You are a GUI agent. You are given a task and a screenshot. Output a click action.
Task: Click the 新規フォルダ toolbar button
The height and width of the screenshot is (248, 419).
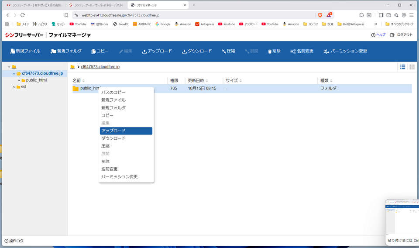point(66,51)
